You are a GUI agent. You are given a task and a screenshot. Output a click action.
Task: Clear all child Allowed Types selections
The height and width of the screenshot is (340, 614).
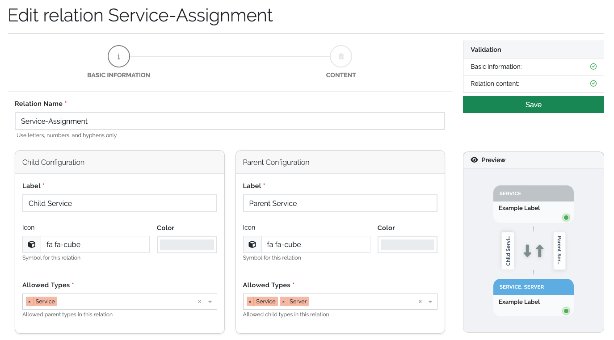[200, 302]
